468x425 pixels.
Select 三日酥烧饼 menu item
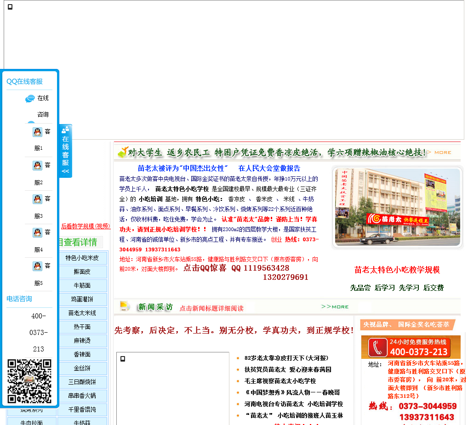click(x=82, y=382)
